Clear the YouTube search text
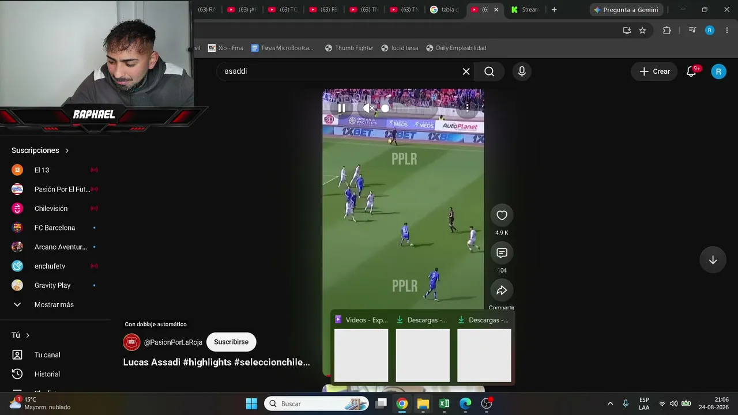The width and height of the screenshot is (738, 415). pos(466,71)
